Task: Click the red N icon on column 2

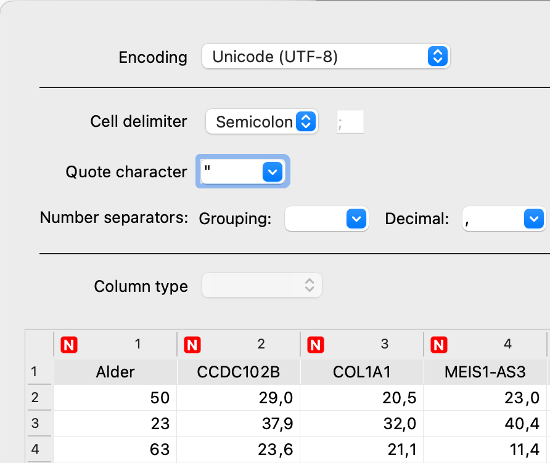Action: (x=192, y=345)
